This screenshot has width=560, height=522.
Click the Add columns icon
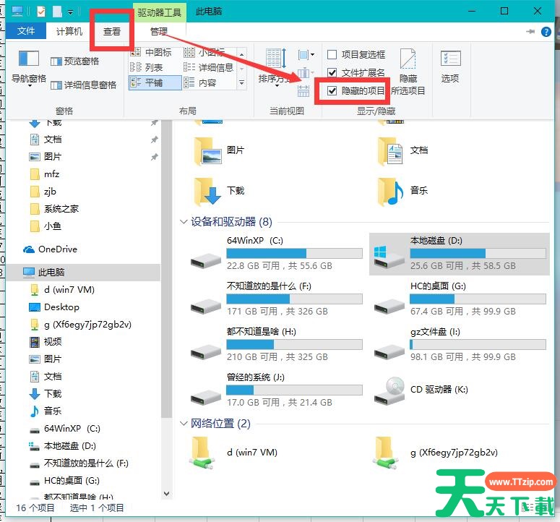pos(304,72)
